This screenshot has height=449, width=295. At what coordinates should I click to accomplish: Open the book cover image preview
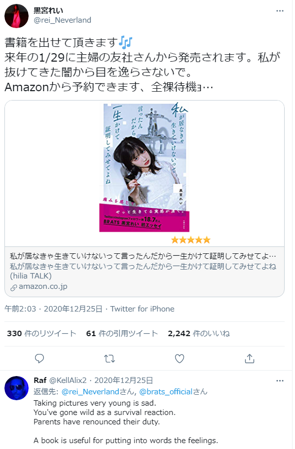[x=145, y=173]
